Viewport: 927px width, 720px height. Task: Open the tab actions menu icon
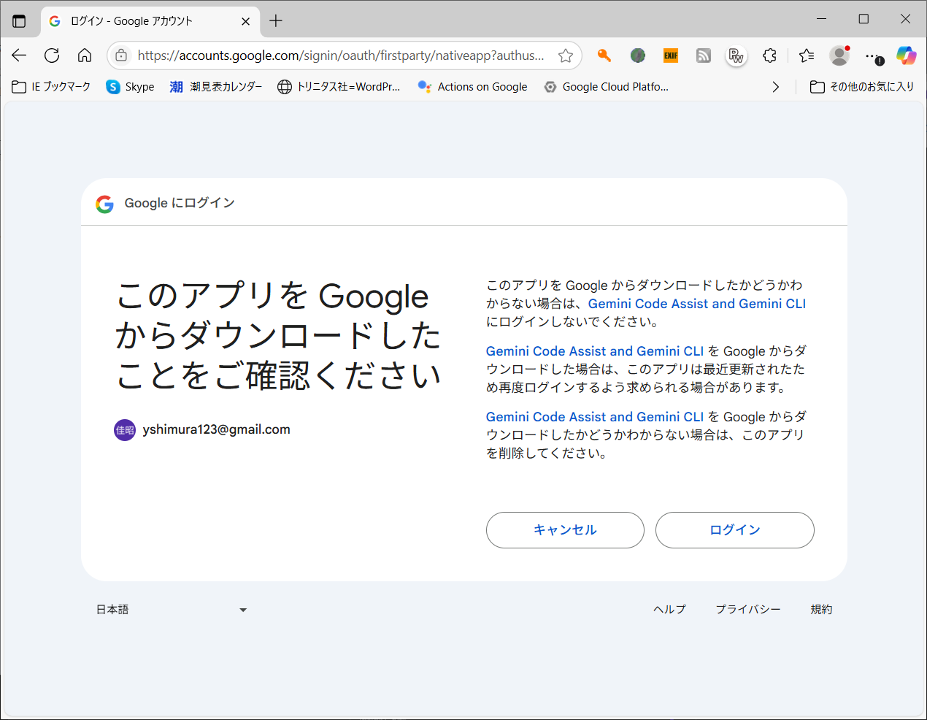pos(19,21)
